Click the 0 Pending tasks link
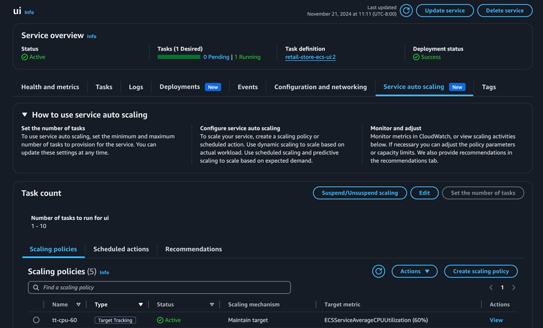This screenshot has width=543, height=328. [x=216, y=57]
